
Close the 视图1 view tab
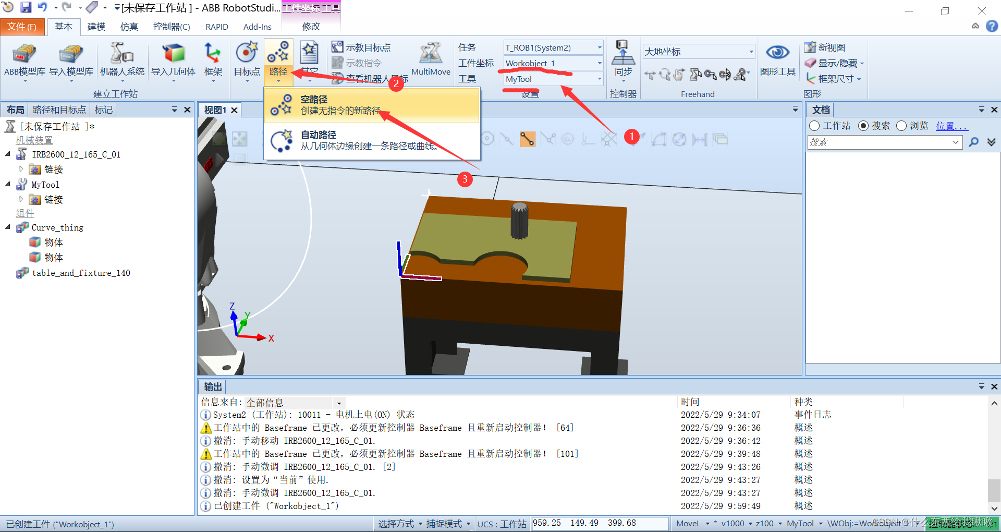(235, 110)
